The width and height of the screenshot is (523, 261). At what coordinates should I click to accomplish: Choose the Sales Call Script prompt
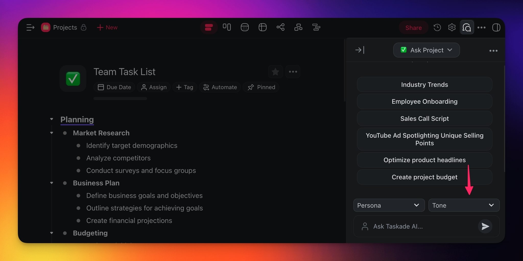click(424, 118)
